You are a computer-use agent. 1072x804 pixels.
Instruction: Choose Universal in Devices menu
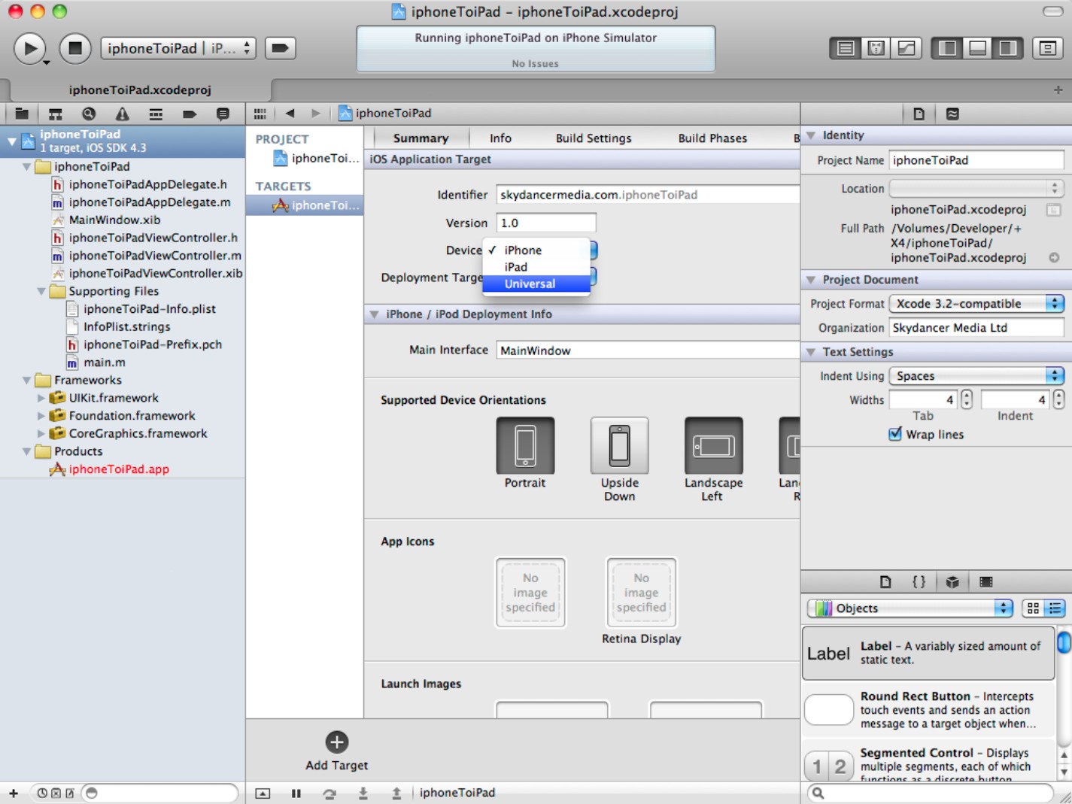point(536,284)
